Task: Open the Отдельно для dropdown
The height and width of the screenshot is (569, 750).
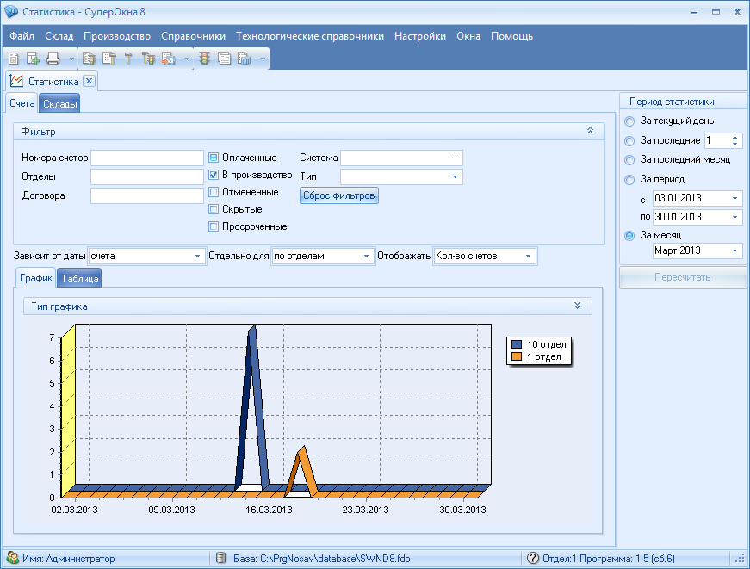Action: pyautogui.click(x=367, y=257)
